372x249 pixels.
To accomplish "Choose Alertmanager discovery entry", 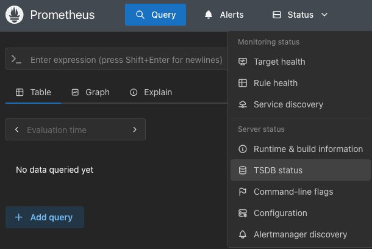I will pos(301,234).
